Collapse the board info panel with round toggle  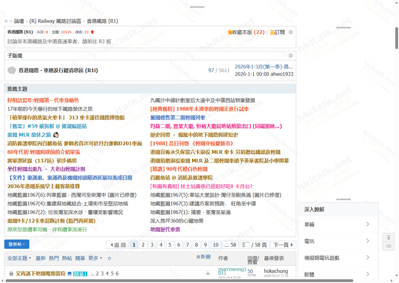[x=291, y=32]
